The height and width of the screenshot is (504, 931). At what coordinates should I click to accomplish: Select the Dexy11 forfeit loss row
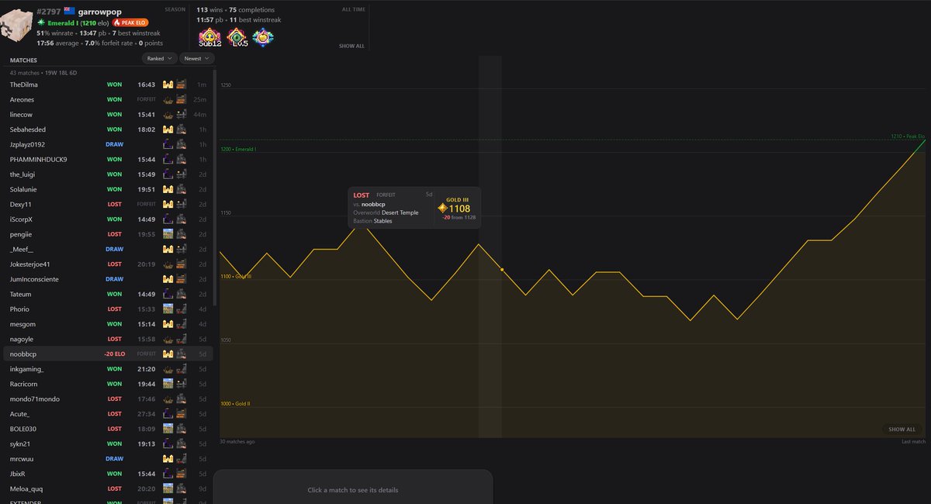point(108,204)
